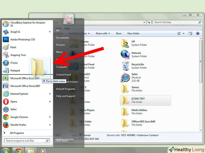Screen dimensions: 205x153
Task: Open HP user folder link
Action: 58,31
